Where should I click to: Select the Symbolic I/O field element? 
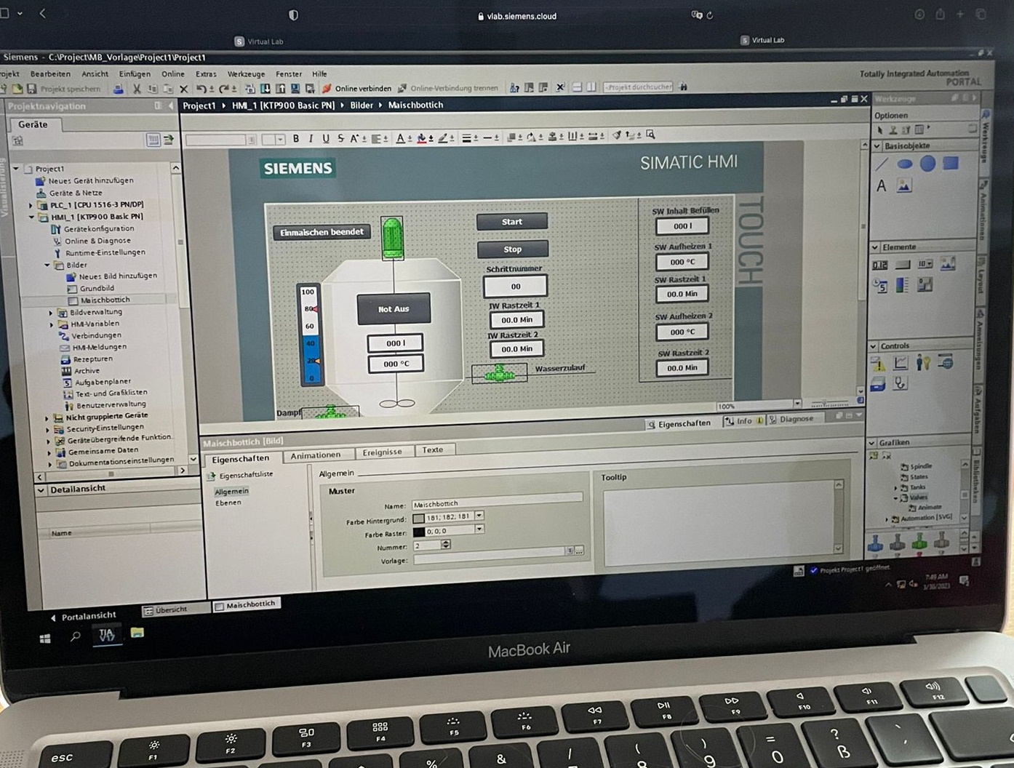click(x=925, y=264)
